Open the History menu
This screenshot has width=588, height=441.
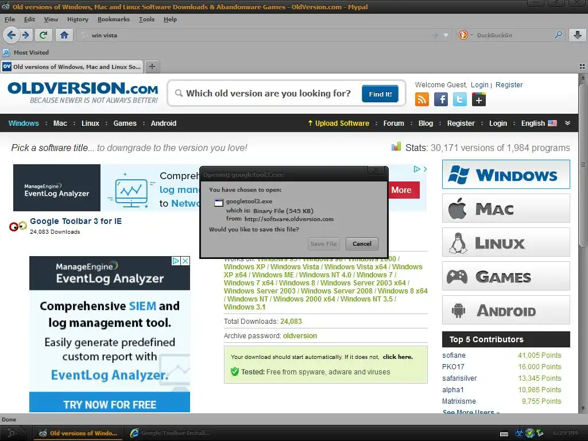click(78, 19)
